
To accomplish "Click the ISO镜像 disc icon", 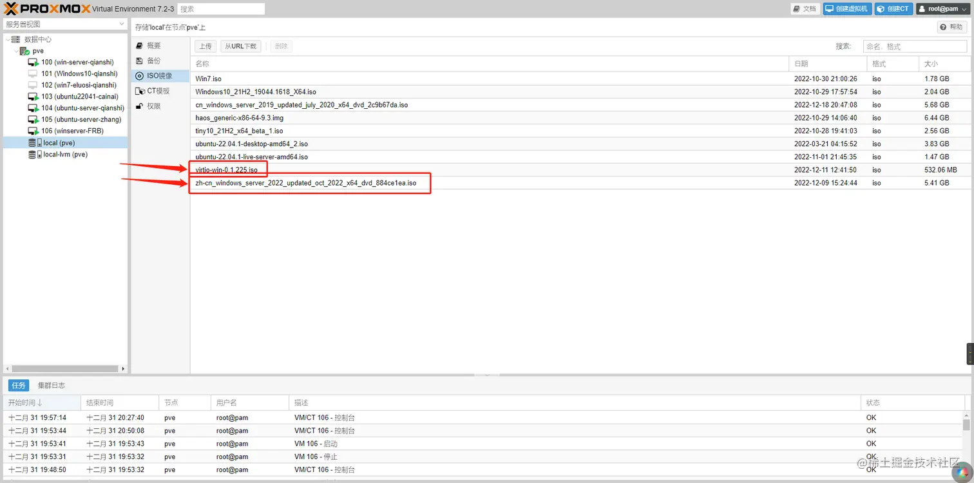I will [x=140, y=76].
